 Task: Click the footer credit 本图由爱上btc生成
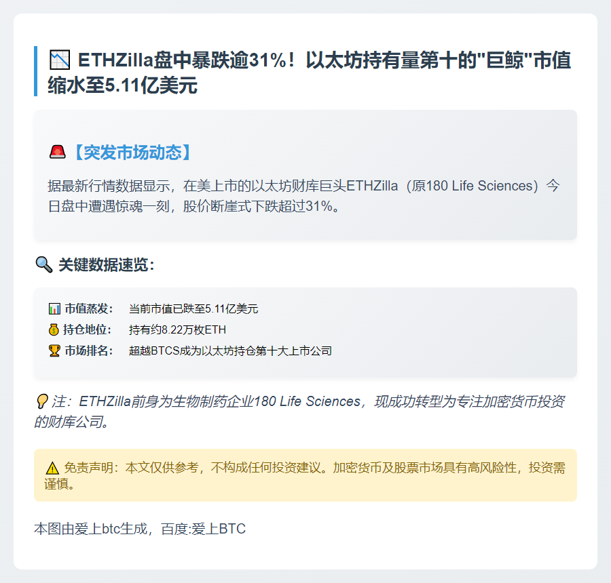click(x=139, y=529)
